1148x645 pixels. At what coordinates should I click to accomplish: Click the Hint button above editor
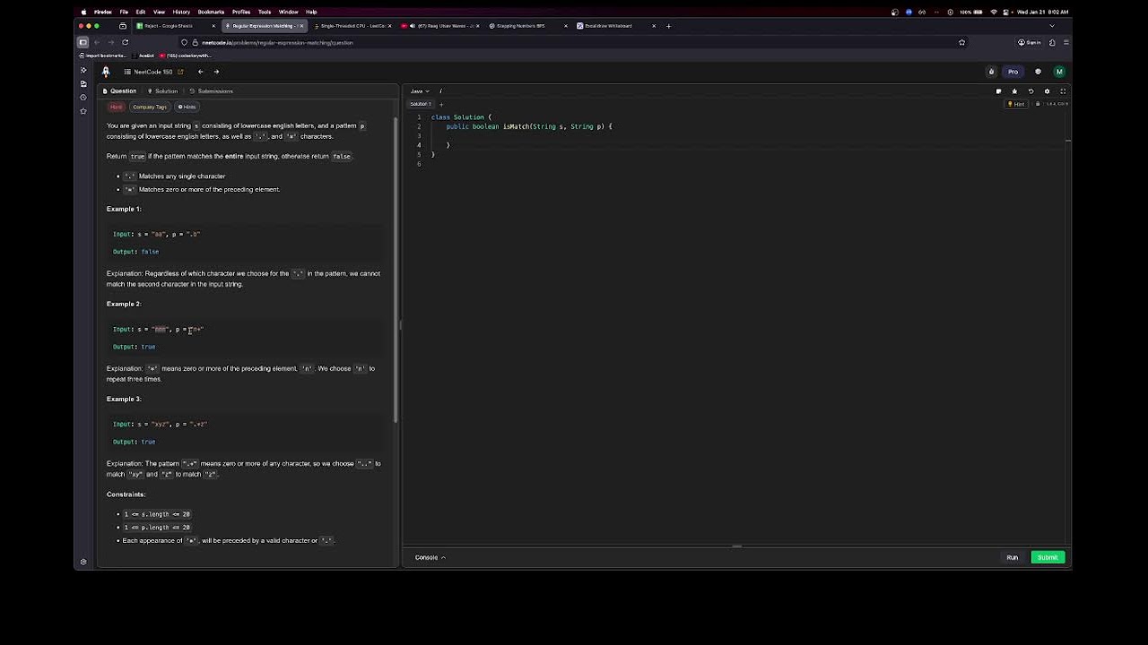[x=1016, y=104]
